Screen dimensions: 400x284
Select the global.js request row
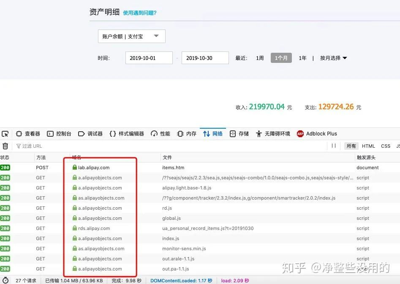200,218
